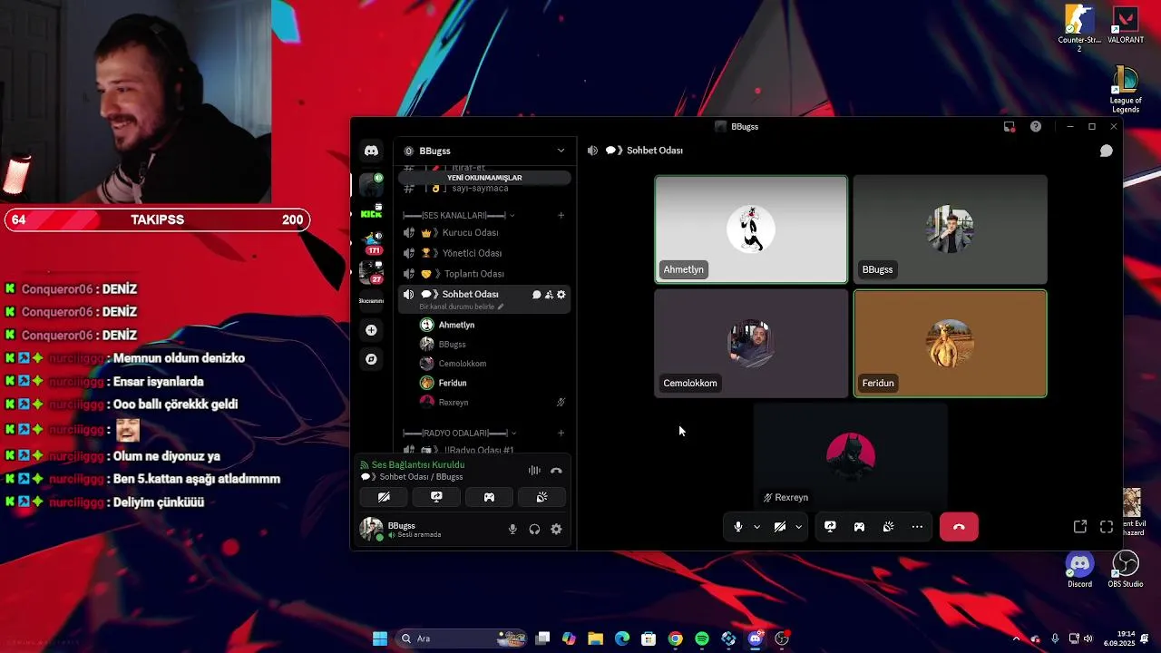This screenshot has width=1161, height=653.
Task: Show chat with top-right speech bubble
Action: 1107,151
